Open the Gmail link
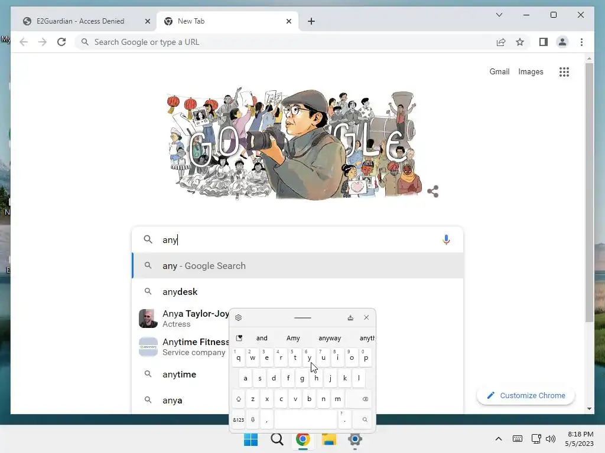Screen dimensions: 605x453 point(499,71)
